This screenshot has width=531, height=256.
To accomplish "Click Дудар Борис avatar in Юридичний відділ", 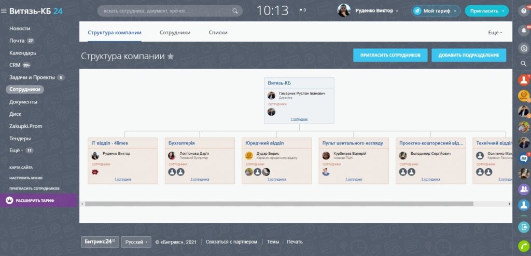I will [x=249, y=156].
